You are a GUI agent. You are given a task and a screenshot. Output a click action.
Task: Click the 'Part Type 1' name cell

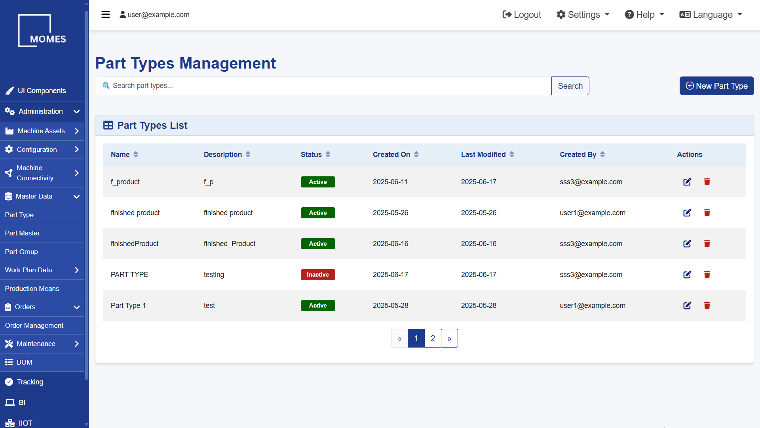[128, 306]
